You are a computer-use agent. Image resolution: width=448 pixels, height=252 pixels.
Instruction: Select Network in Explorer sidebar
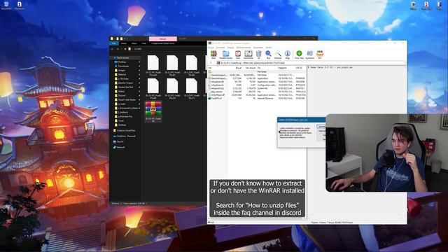pos(119,148)
